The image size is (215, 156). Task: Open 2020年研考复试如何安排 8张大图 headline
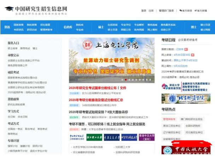(x=98, y=112)
